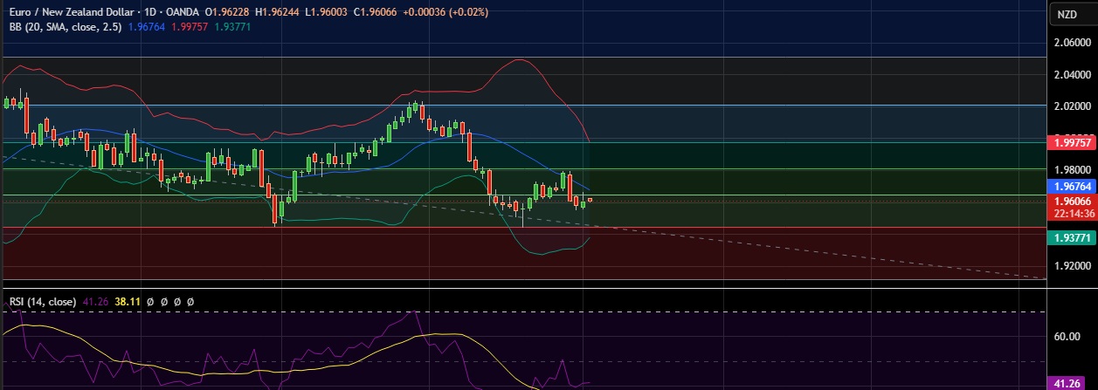Click the yellow RSI MA value 38.11 in legend

[126, 301]
